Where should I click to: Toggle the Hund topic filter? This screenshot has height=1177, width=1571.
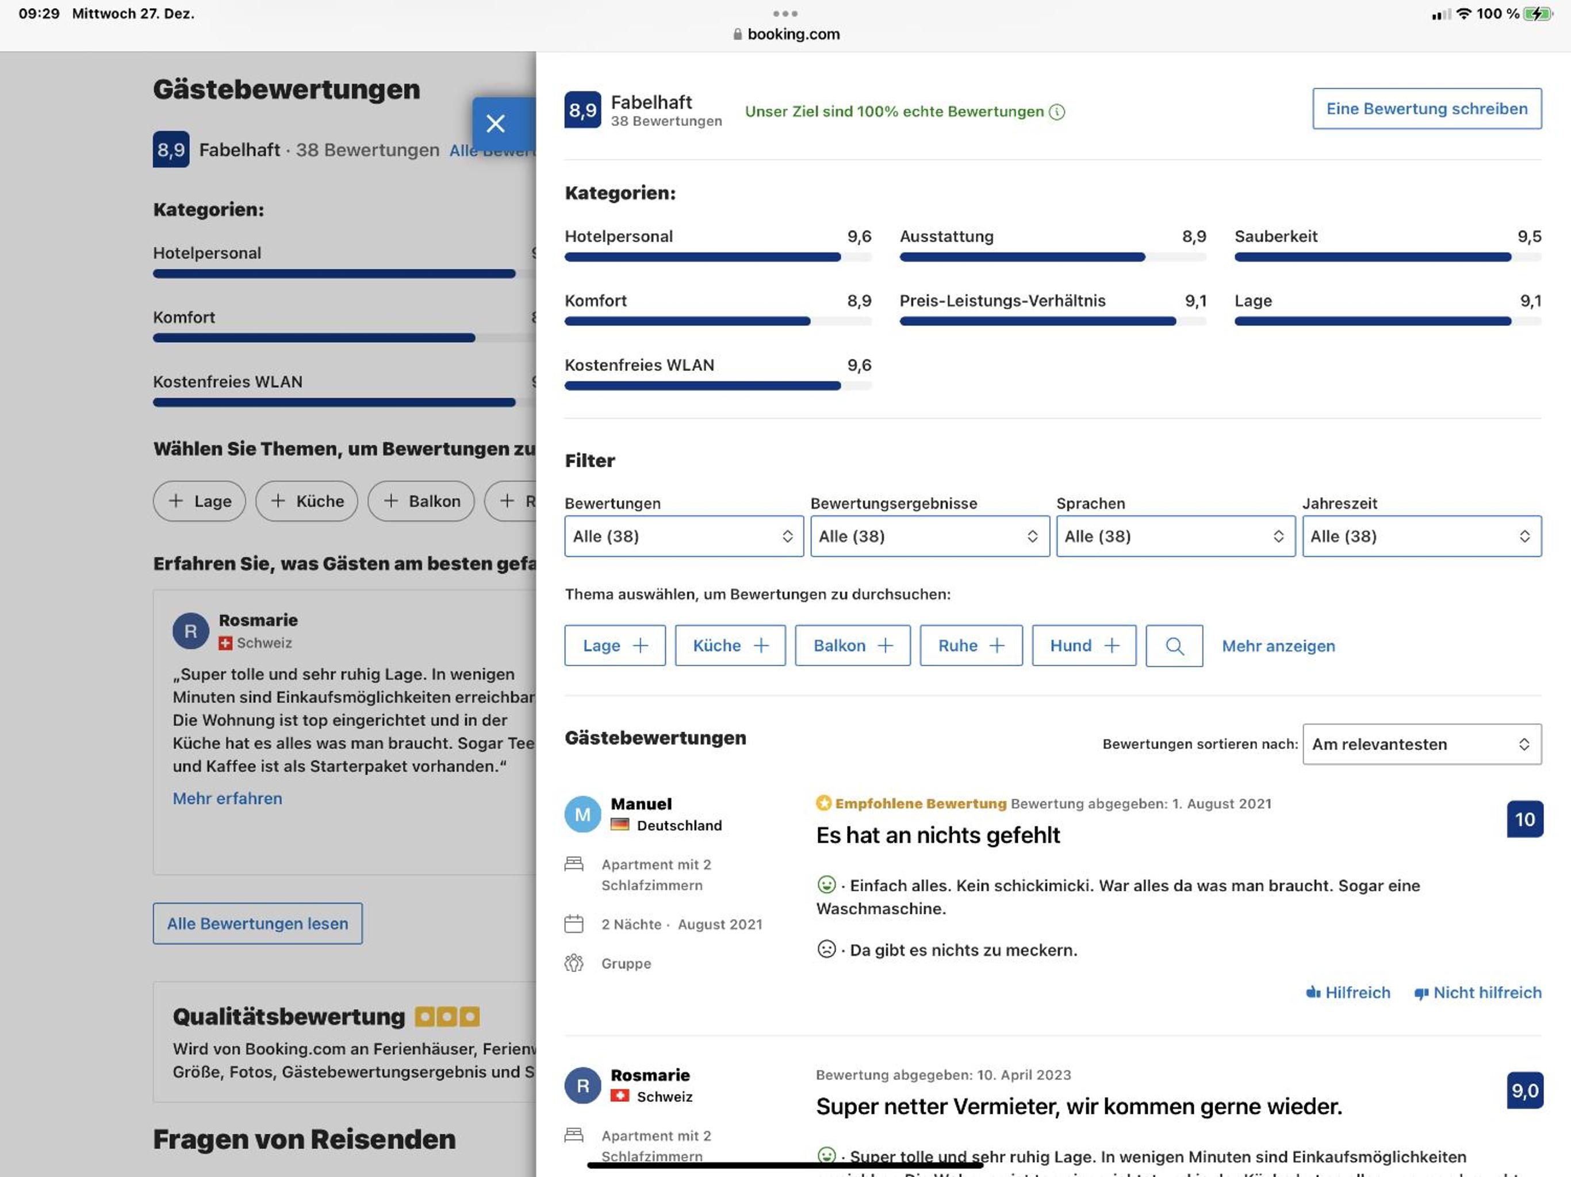[1084, 646]
